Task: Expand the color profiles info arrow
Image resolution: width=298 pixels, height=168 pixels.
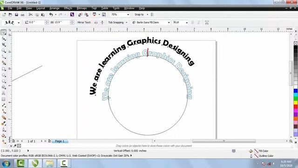Action: pos(131,155)
